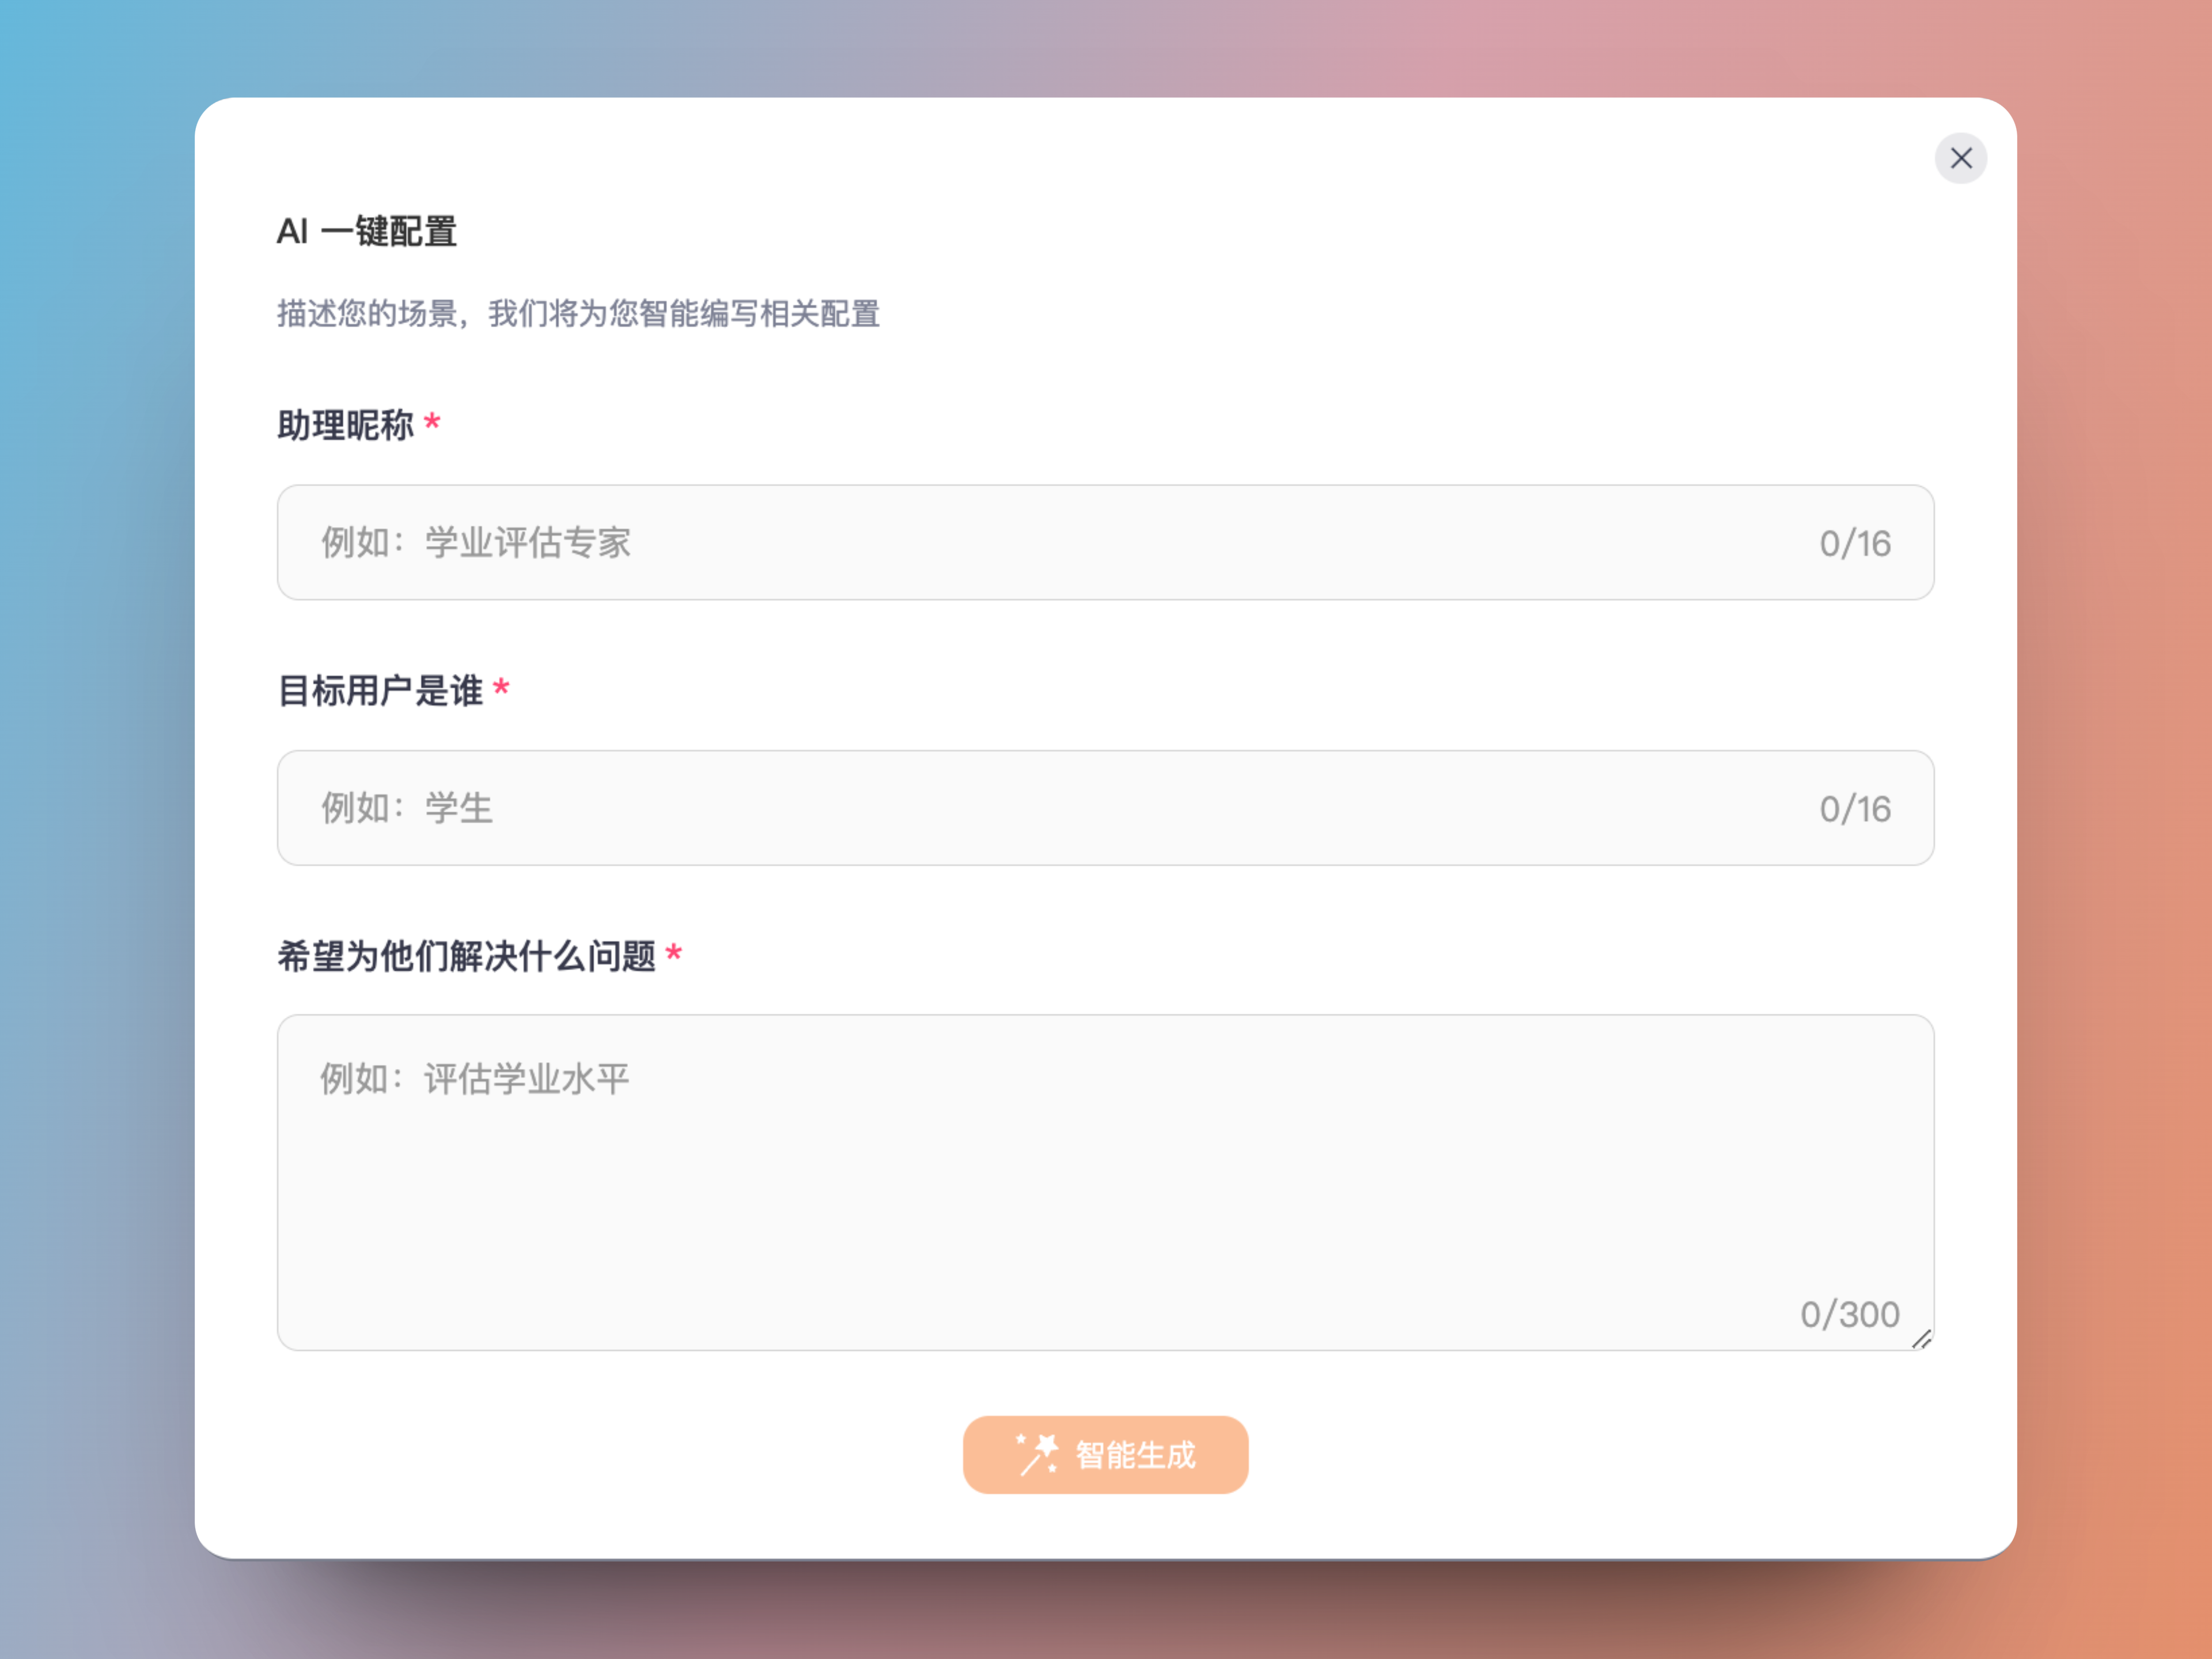Click the red asterisk beside 助理昵称
This screenshot has width=2212, height=1659.
coord(432,421)
